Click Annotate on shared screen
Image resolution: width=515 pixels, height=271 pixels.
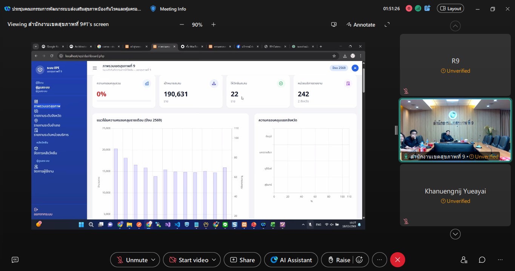pyautogui.click(x=361, y=24)
